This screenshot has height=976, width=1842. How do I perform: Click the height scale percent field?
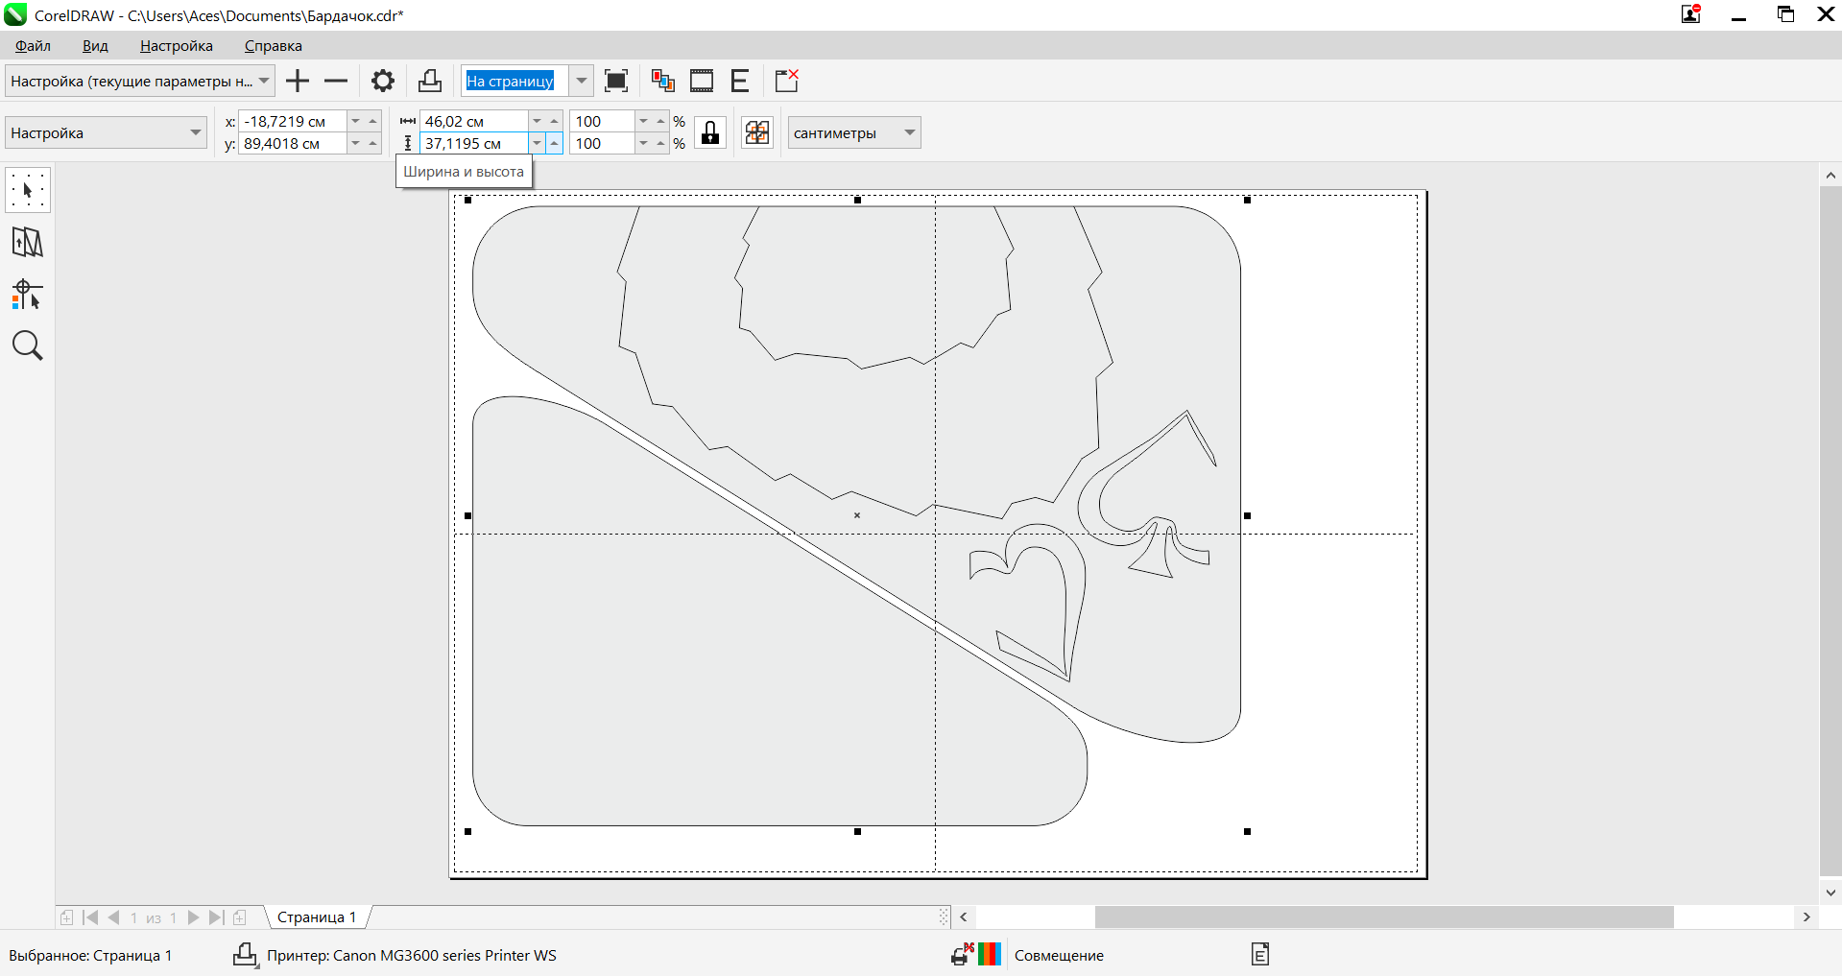point(602,143)
